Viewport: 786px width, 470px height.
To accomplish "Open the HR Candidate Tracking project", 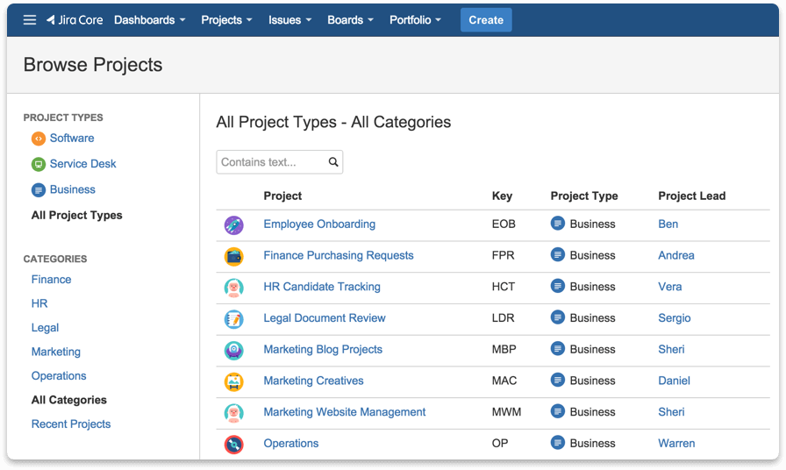I will pos(322,287).
